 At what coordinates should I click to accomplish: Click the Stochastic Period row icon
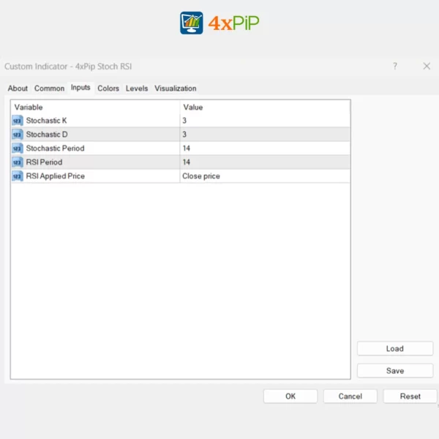[x=18, y=149]
